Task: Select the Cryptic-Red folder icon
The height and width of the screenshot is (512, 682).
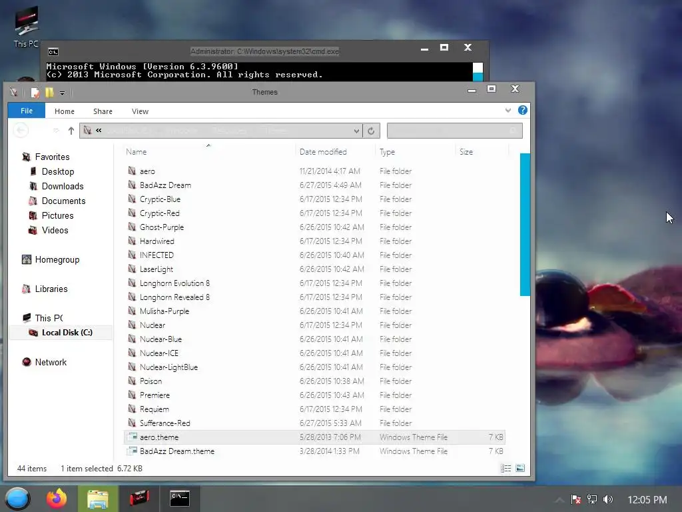Action: tap(133, 213)
